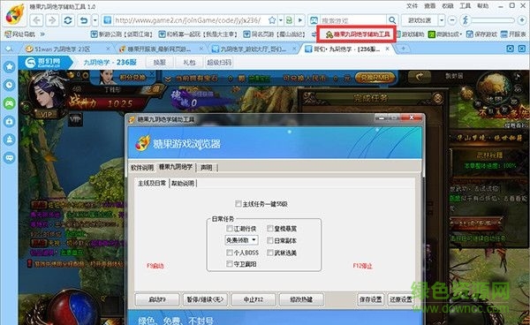Click the 兑换RMB button in the game

pyautogui.click(x=375, y=78)
